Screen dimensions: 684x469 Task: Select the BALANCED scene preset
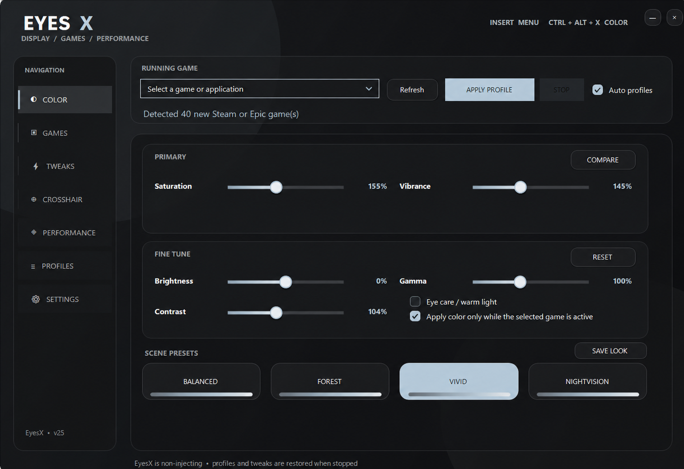[x=201, y=381]
